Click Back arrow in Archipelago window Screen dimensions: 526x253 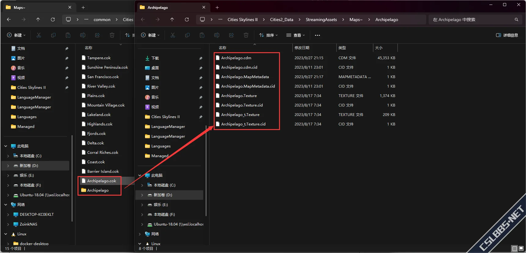click(x=143, y=20)
